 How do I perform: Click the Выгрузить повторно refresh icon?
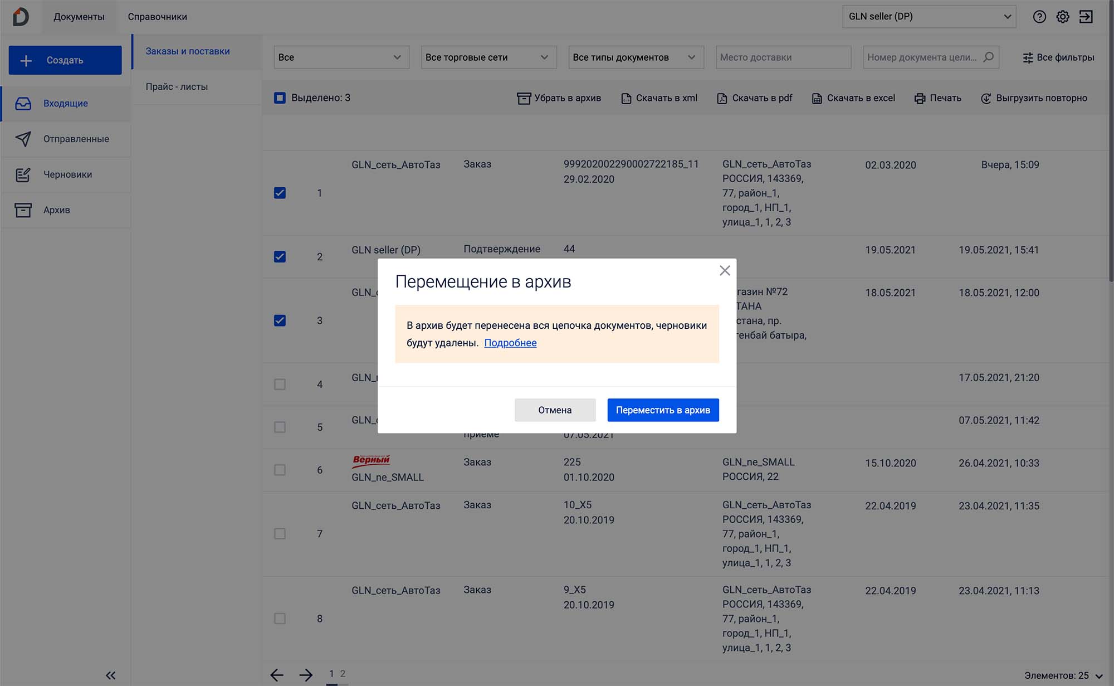click(x=986, y=99)
